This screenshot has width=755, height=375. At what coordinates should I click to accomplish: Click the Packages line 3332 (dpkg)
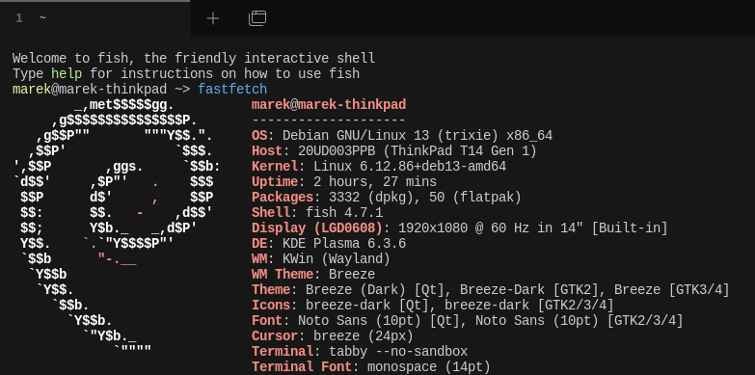pyautogui.click(x=387, y=198)
